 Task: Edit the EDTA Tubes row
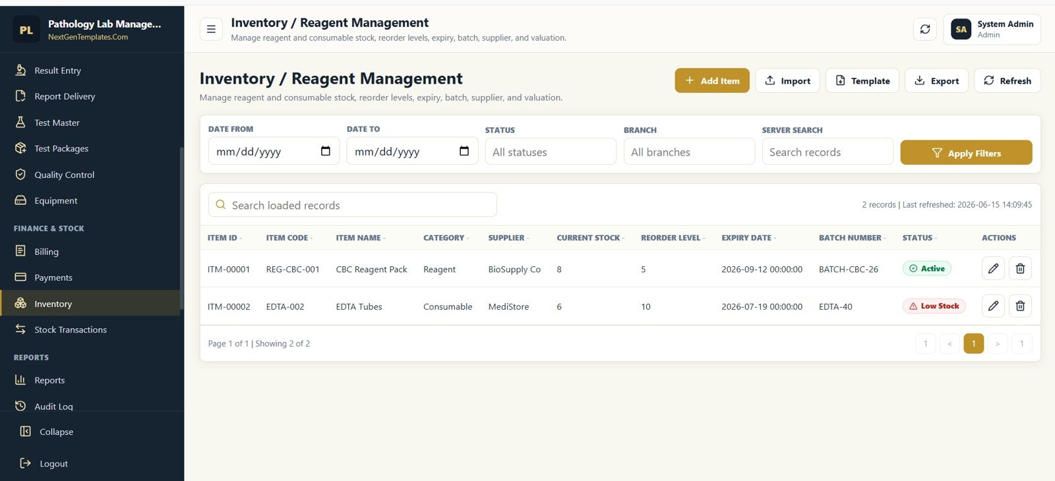pos(993,306)
